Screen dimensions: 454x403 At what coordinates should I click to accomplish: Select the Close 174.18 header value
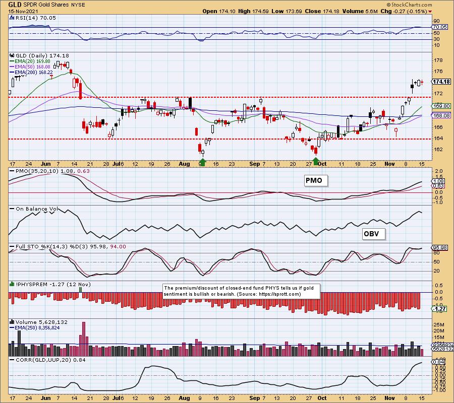tap(322, 11)
